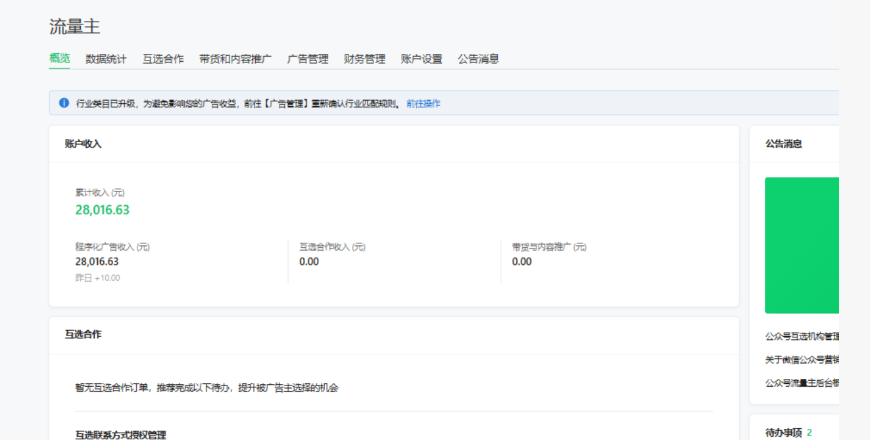Image resolution: width=870 pixels, height=440 pixels.
Task: Click the 带货与内容推广 (元) label
Action: [x=549, y=247]
